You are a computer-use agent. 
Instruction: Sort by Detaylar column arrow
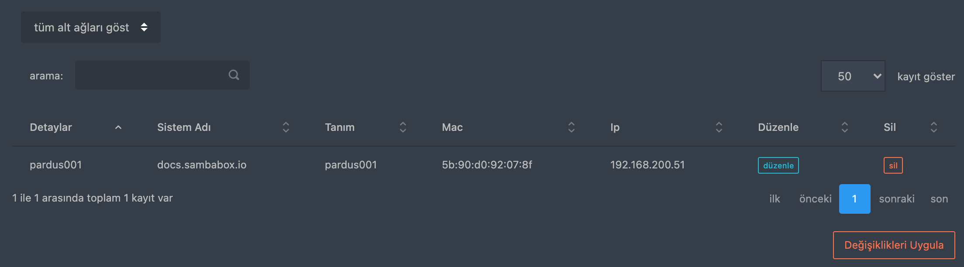(x=118, y=127)
